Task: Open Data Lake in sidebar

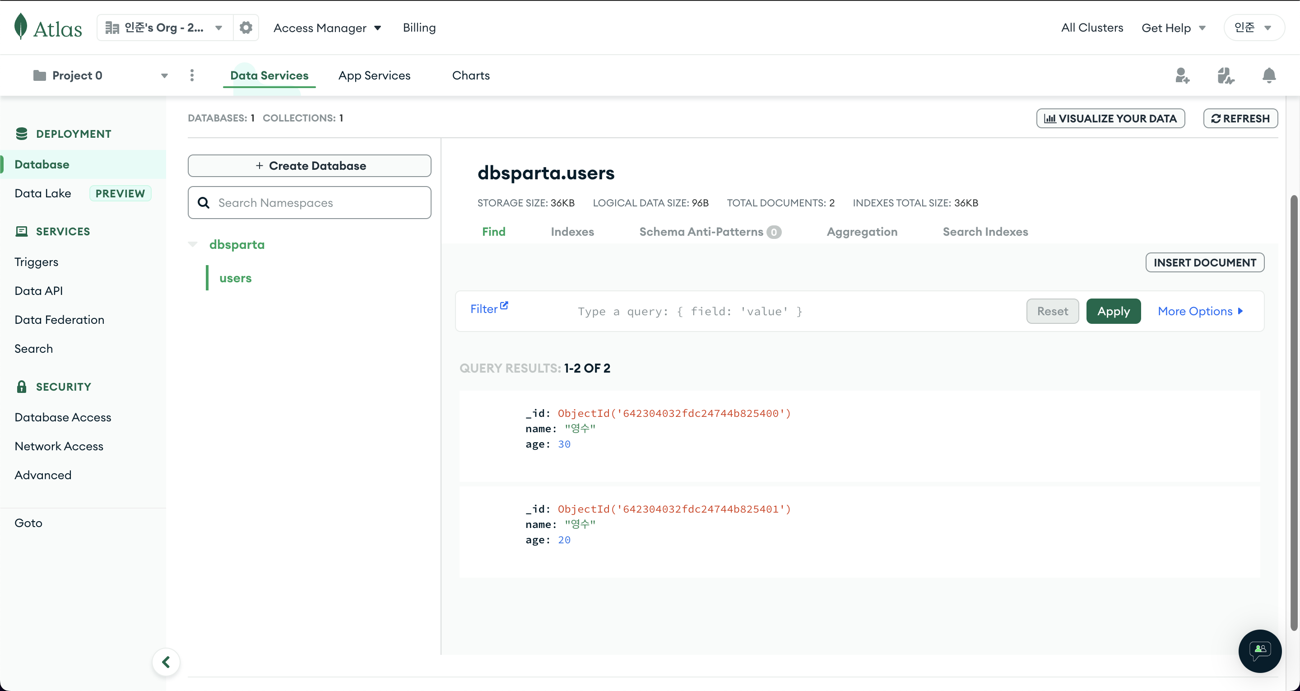Action: (x=43, y=193)
